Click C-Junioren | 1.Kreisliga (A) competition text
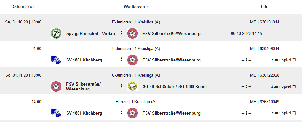The width and height of the screenshot is (302, 122). (136, 75)
